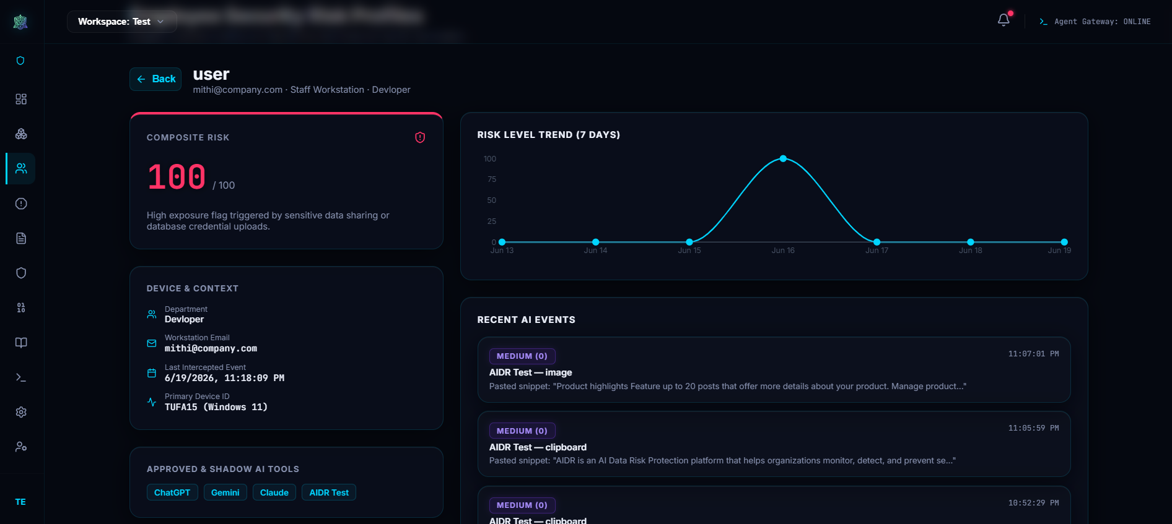Viewport: 1172px width, 524px height.
Task: Open the dashboard grid icon in sidebar
Action: 21,99
